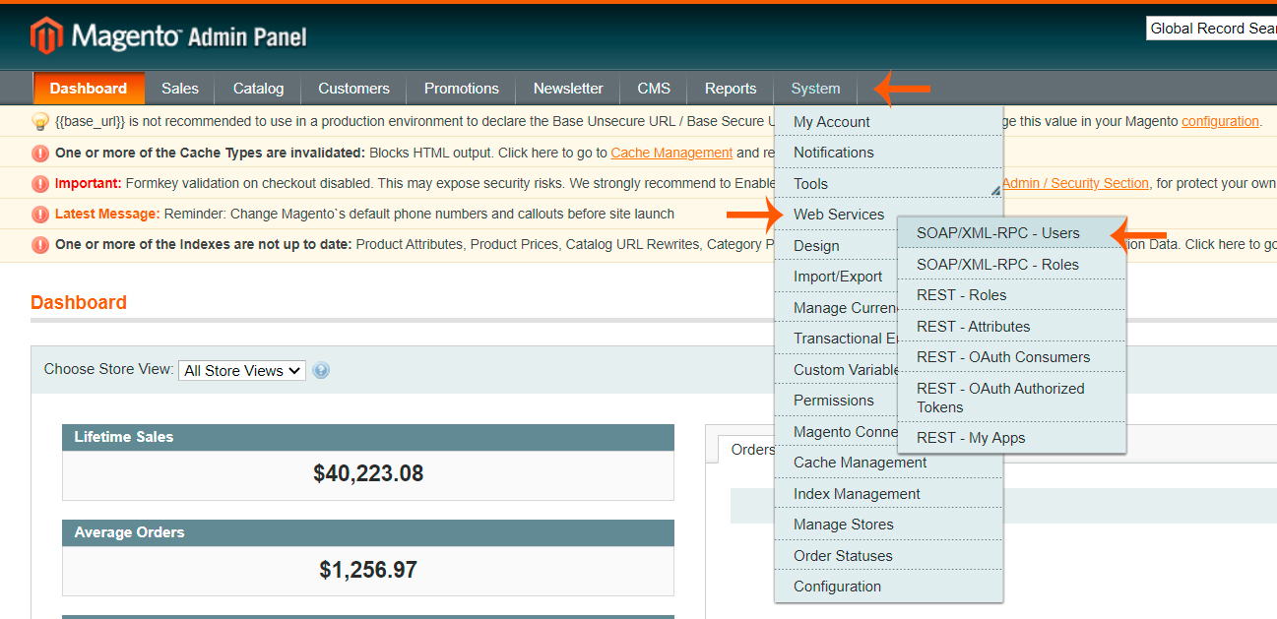The image size is (1277, 619).
Task: Click the red warning icon for Indexes message
Action: pos(40,245)
